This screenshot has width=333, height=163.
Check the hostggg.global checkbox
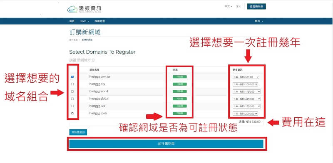(72, 99)
